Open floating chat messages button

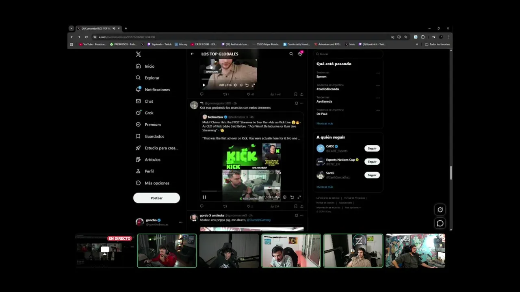click(440, 223)
